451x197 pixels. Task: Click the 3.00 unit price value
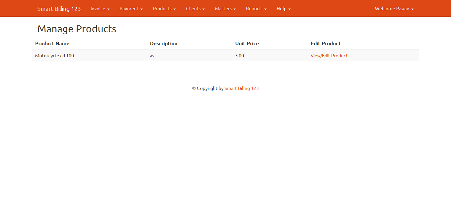coord(239,56)
